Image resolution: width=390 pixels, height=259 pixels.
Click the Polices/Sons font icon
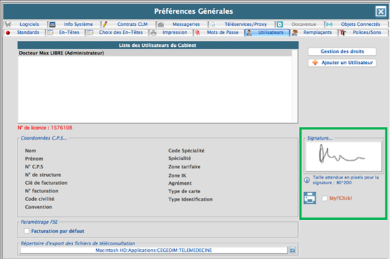[x=343, y=33]
